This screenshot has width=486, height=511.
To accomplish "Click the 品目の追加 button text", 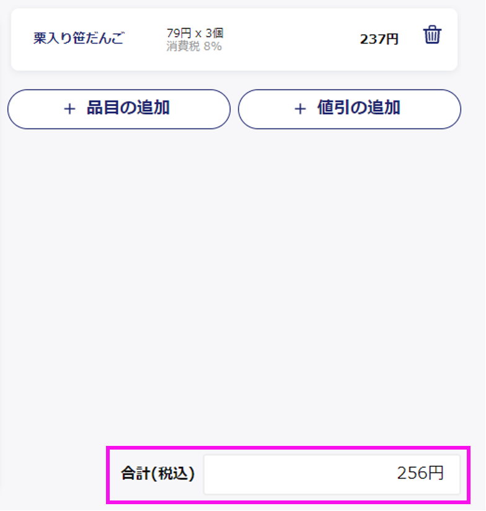I will pos(128,107).
